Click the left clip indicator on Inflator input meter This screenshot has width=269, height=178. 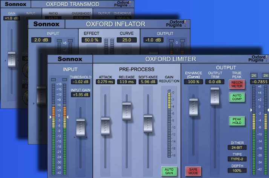click(x=60, y=41)
